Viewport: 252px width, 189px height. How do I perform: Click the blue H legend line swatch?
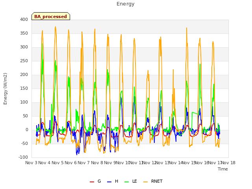(x=109, y=182)
